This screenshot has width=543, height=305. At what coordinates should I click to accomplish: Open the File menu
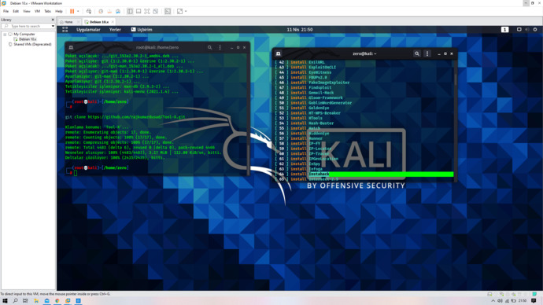click(6, 12)
